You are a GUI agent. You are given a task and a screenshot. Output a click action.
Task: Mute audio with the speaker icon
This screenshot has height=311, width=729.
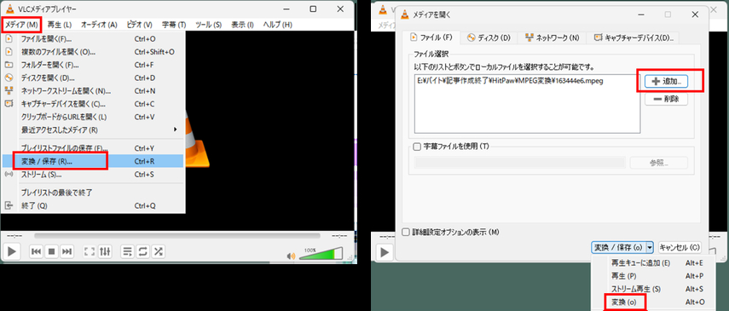click(x=291, y=256)
